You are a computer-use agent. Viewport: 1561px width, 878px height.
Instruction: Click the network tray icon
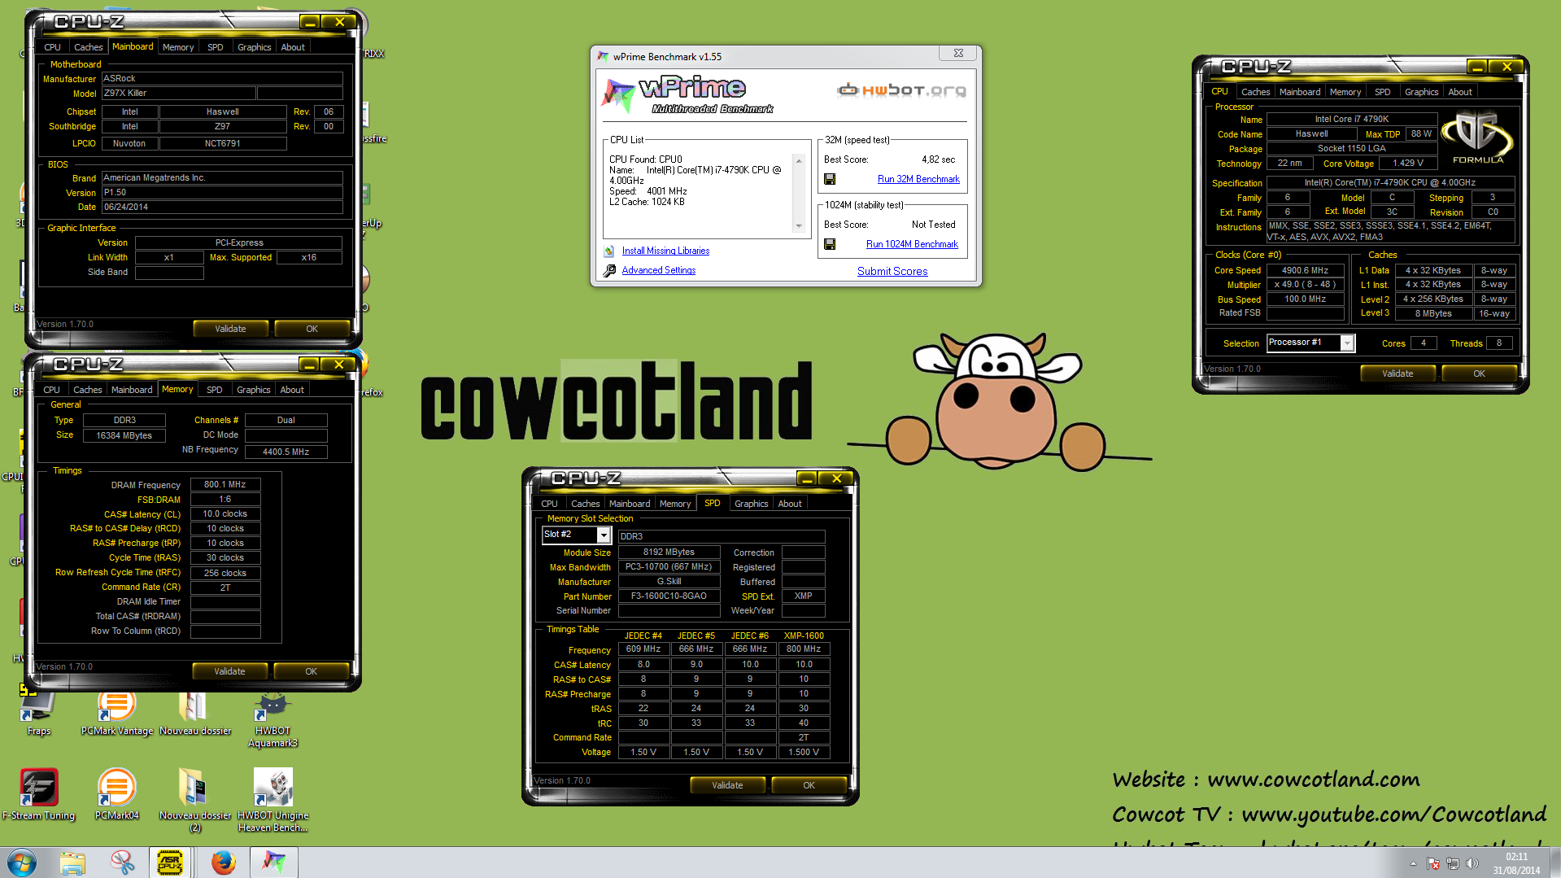pos(1452,863)
